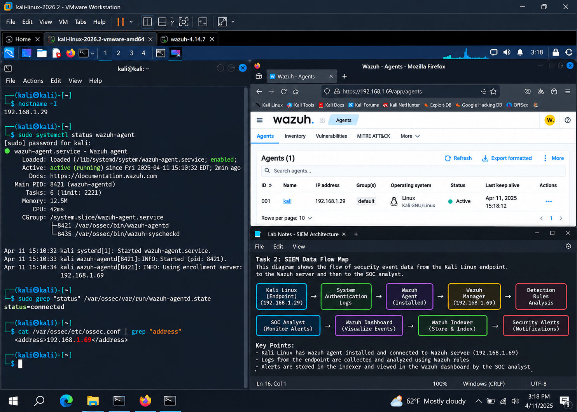
Task: Click the Firefox reload page icon
Action: (284, 91)
